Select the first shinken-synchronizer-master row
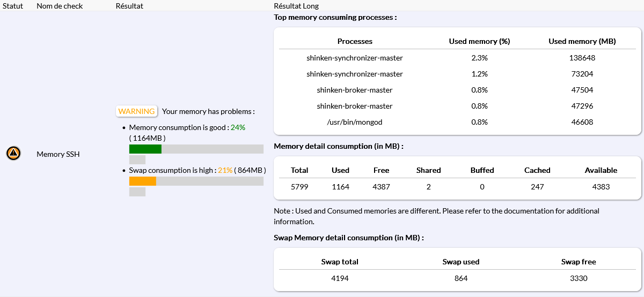This screenshot has width=644, height=297. coord(355,58)
